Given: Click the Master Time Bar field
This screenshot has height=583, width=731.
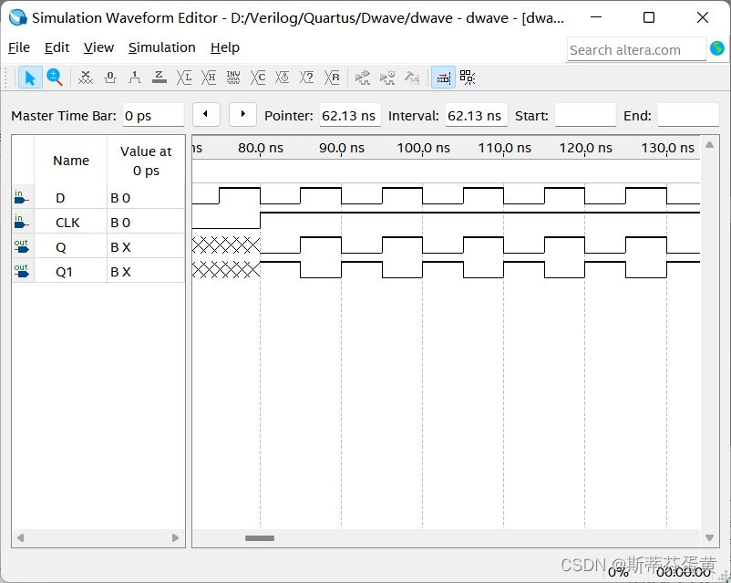Looking at the screenshot, I should (153, 115).
